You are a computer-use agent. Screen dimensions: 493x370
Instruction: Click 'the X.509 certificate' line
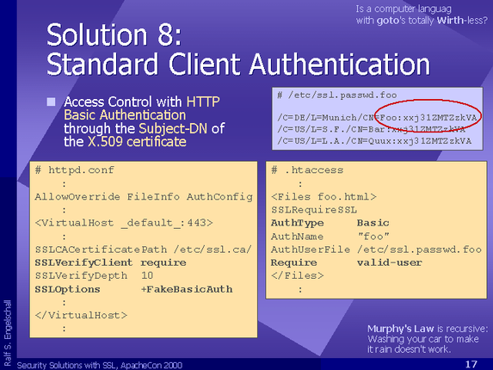[125, 141]
